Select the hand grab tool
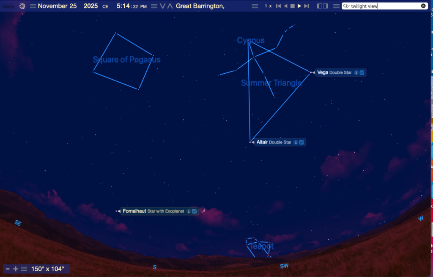 (x=22, y=6)
